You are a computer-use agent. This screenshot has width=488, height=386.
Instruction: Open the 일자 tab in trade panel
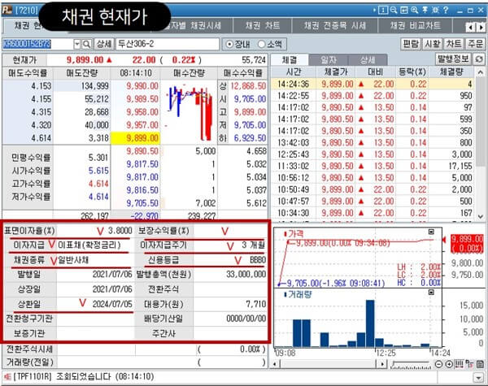pyautogui.click(x=329, y=59)
